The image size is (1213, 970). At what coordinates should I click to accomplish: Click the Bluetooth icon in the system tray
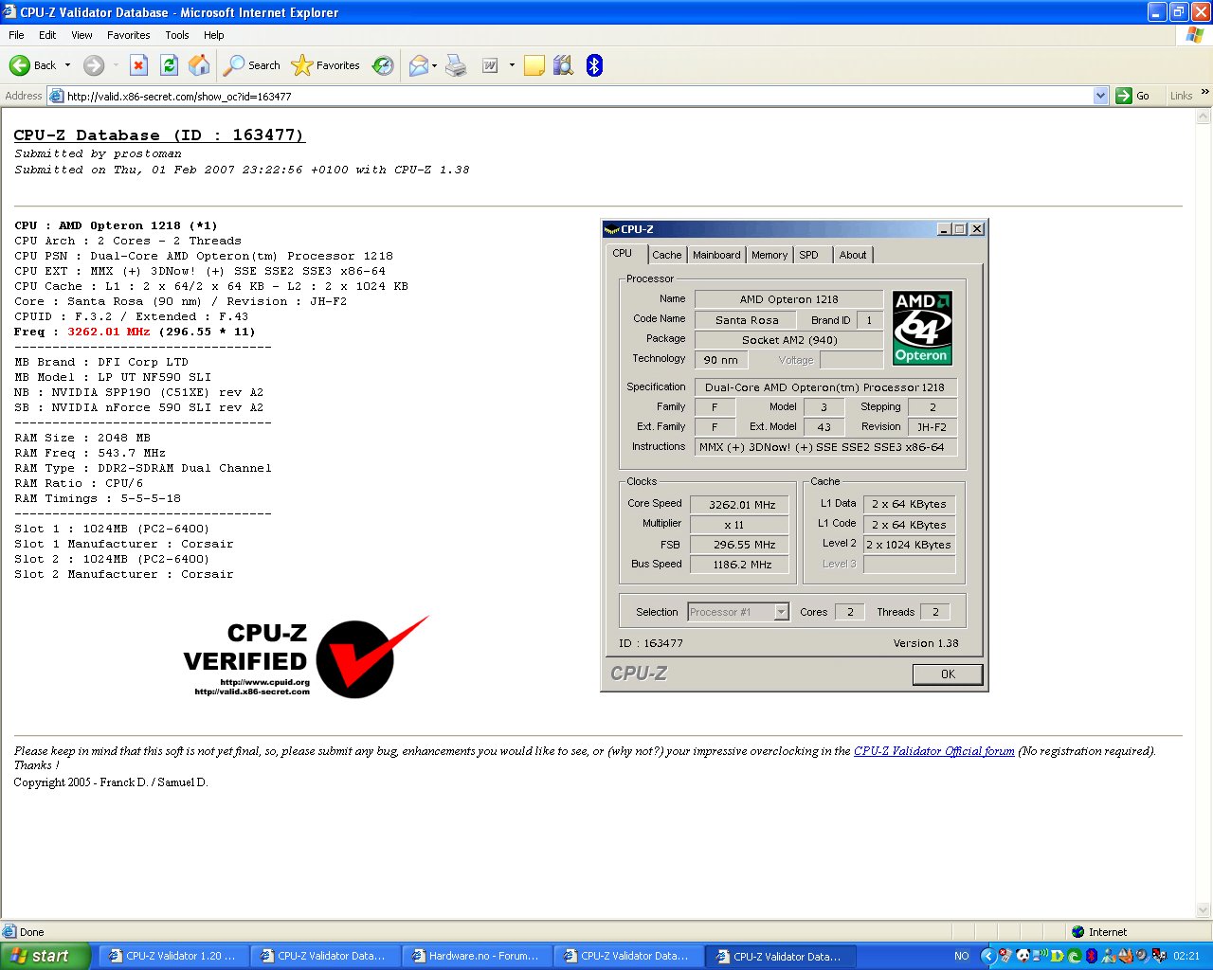point(1092,956)
